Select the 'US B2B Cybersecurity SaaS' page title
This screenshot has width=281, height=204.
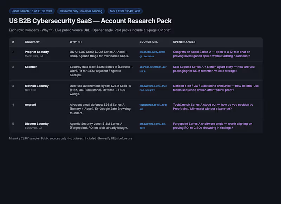90,21
